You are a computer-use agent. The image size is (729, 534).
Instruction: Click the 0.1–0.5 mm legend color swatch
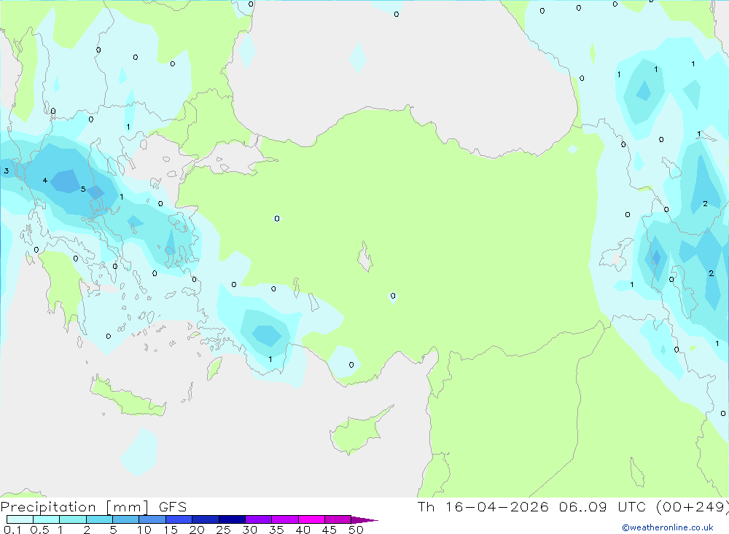pos(20,519)
